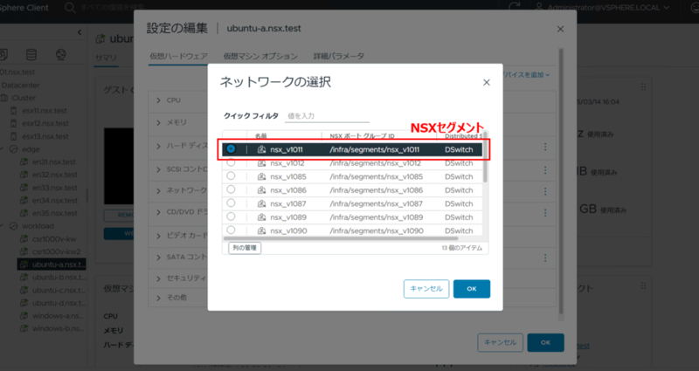Viewport: 699px width, 371px height.
Task: Collapse the navigator sidebar with the chevron
Action: 80,32
